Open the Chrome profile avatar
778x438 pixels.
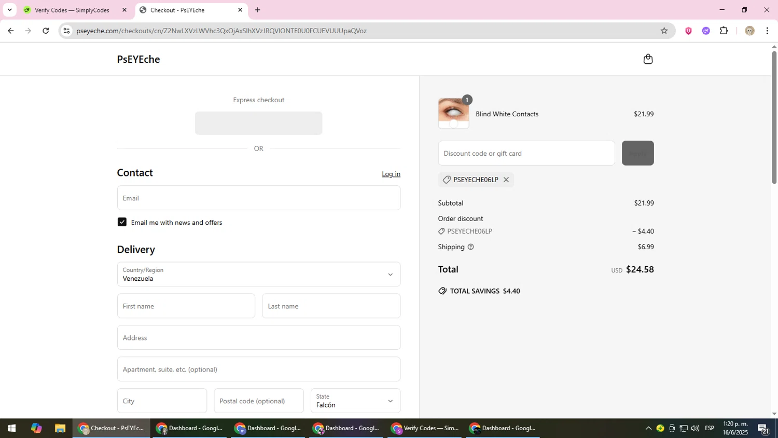pos(749,31)
